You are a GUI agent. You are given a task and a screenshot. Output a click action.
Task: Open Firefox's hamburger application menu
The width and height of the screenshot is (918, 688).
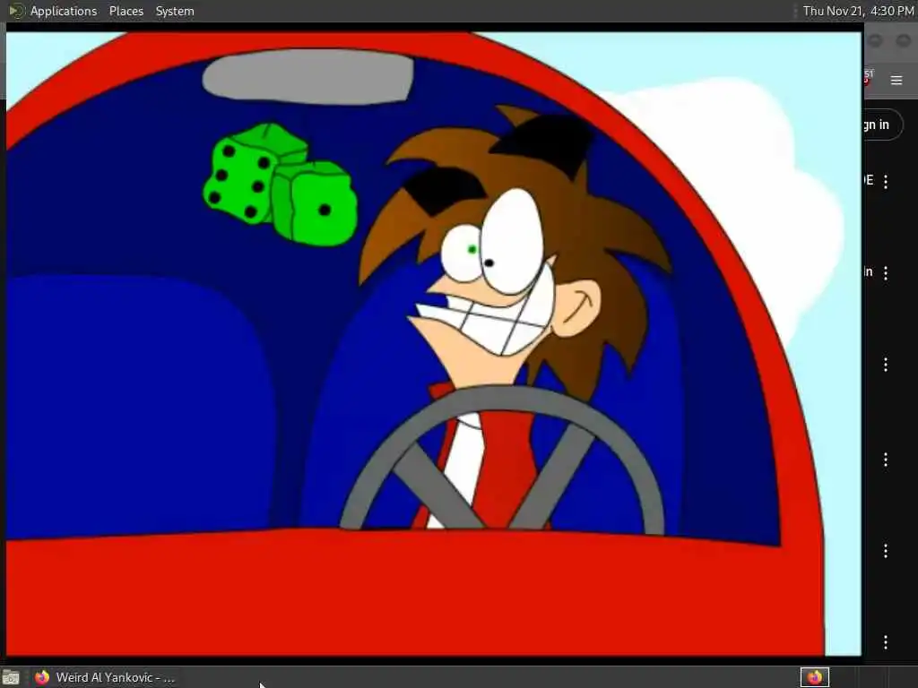coord(896,80)
